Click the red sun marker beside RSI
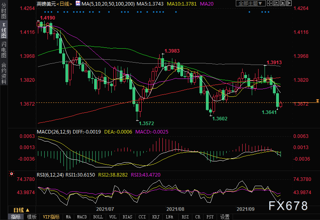 point(12,174)
